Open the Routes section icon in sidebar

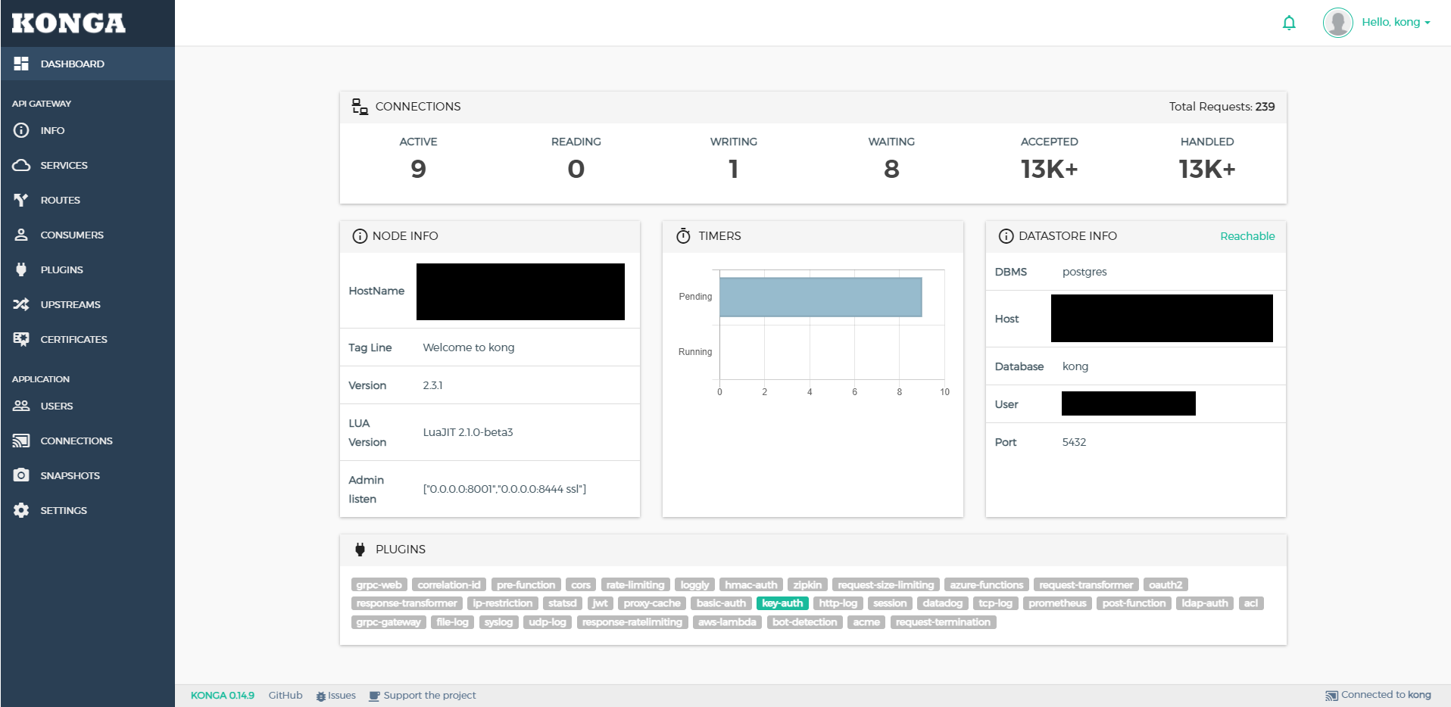(x=21, y=200)
